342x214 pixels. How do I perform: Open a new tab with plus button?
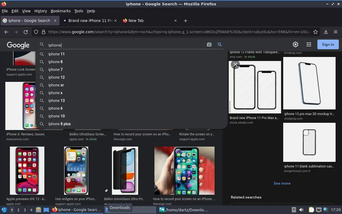185,21
